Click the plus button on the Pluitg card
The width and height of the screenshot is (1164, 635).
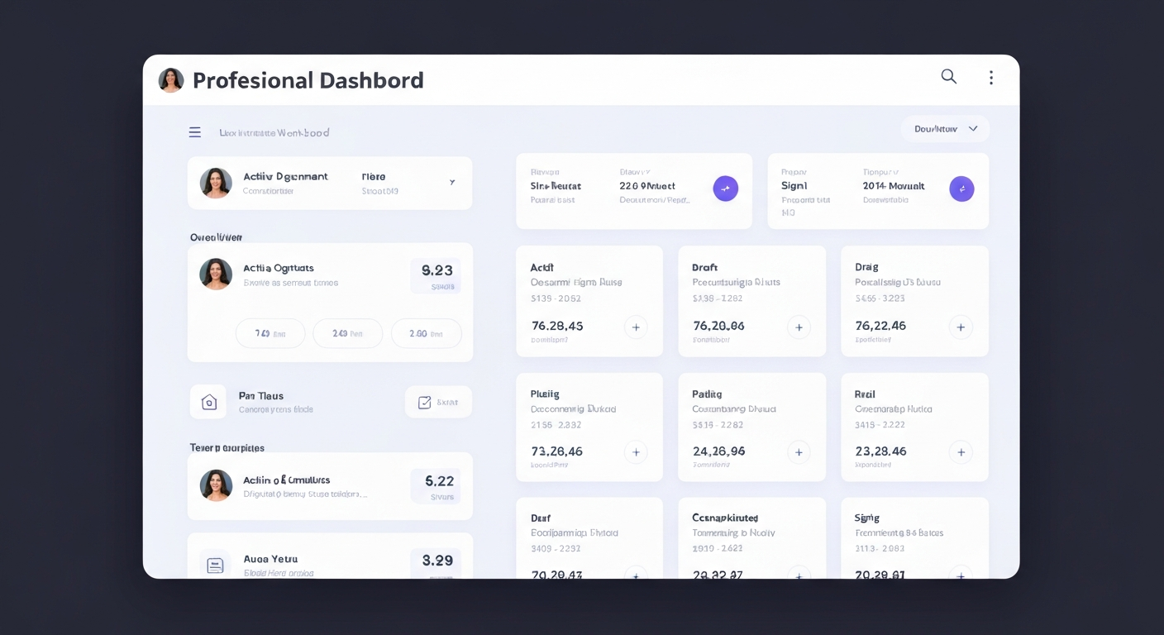(636, 452)
